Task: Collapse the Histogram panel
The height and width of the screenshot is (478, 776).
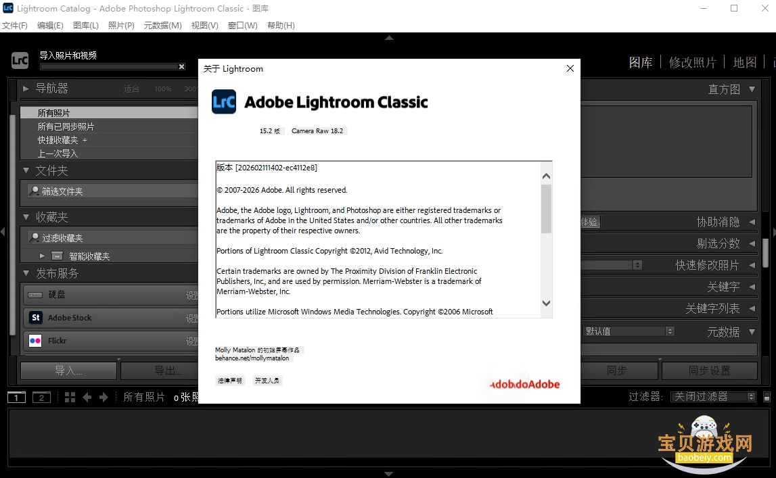Action: pos(752,89)
